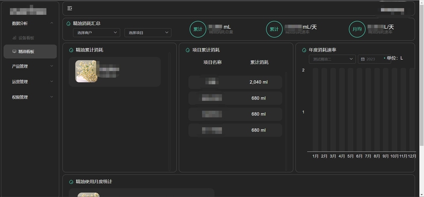Click the 6月 axis label

pyautogui.click(x=359, y=156)
